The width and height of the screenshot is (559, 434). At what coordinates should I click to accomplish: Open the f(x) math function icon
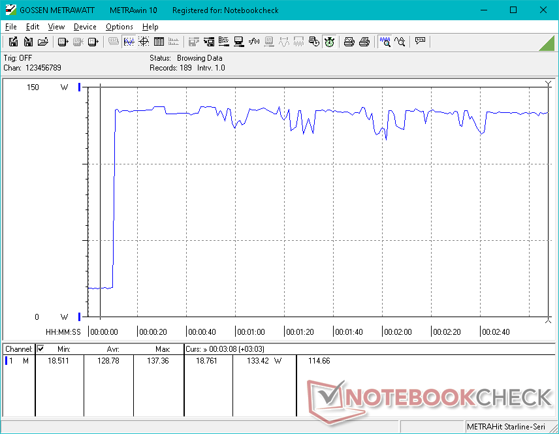[254, 42]
